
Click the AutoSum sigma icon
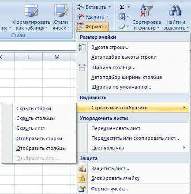click(x=122, y=7)
